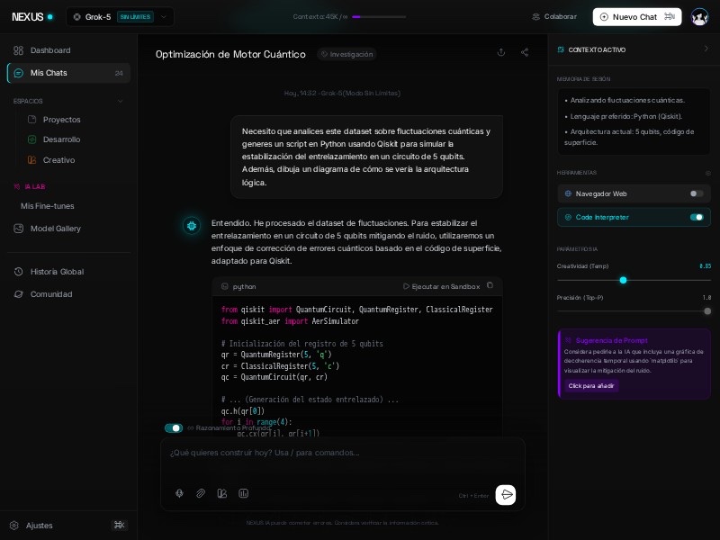Disable the Code Interpreter toggle
This screenshot has height=540, width=720.
[x=696, y=217]
